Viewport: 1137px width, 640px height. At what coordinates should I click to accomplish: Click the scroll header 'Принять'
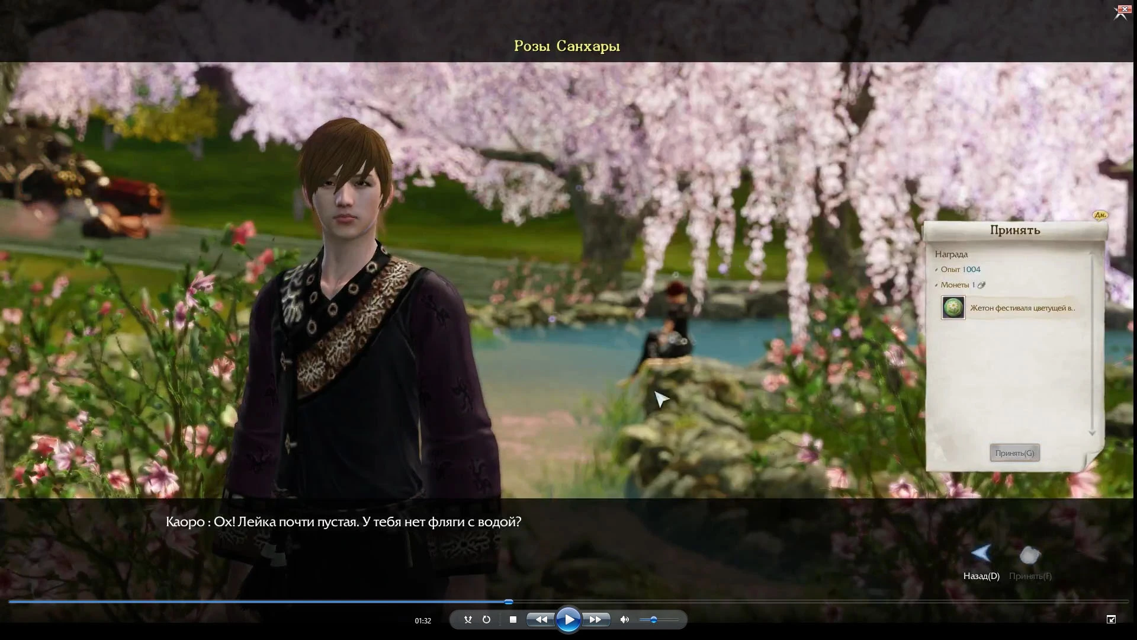click(x=1015, y=230)
